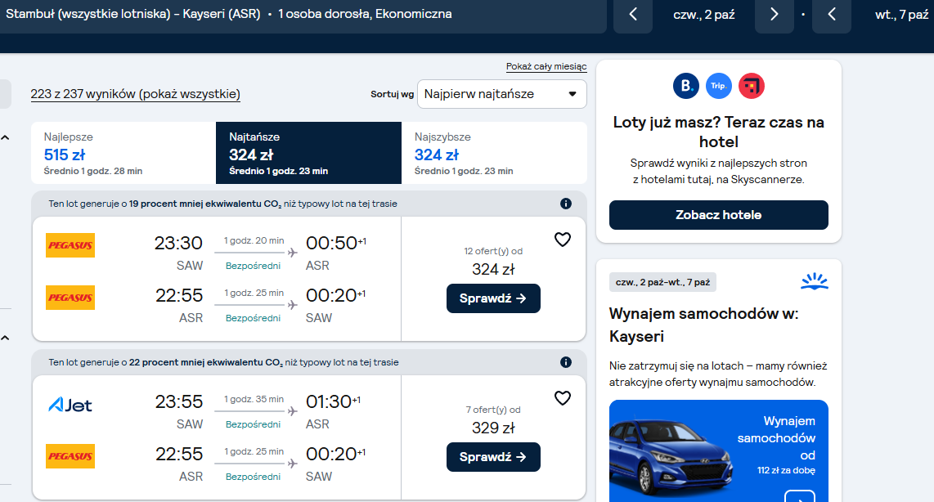Save the 329 zł flight with heart icon
934x502 pixels.
563,398
